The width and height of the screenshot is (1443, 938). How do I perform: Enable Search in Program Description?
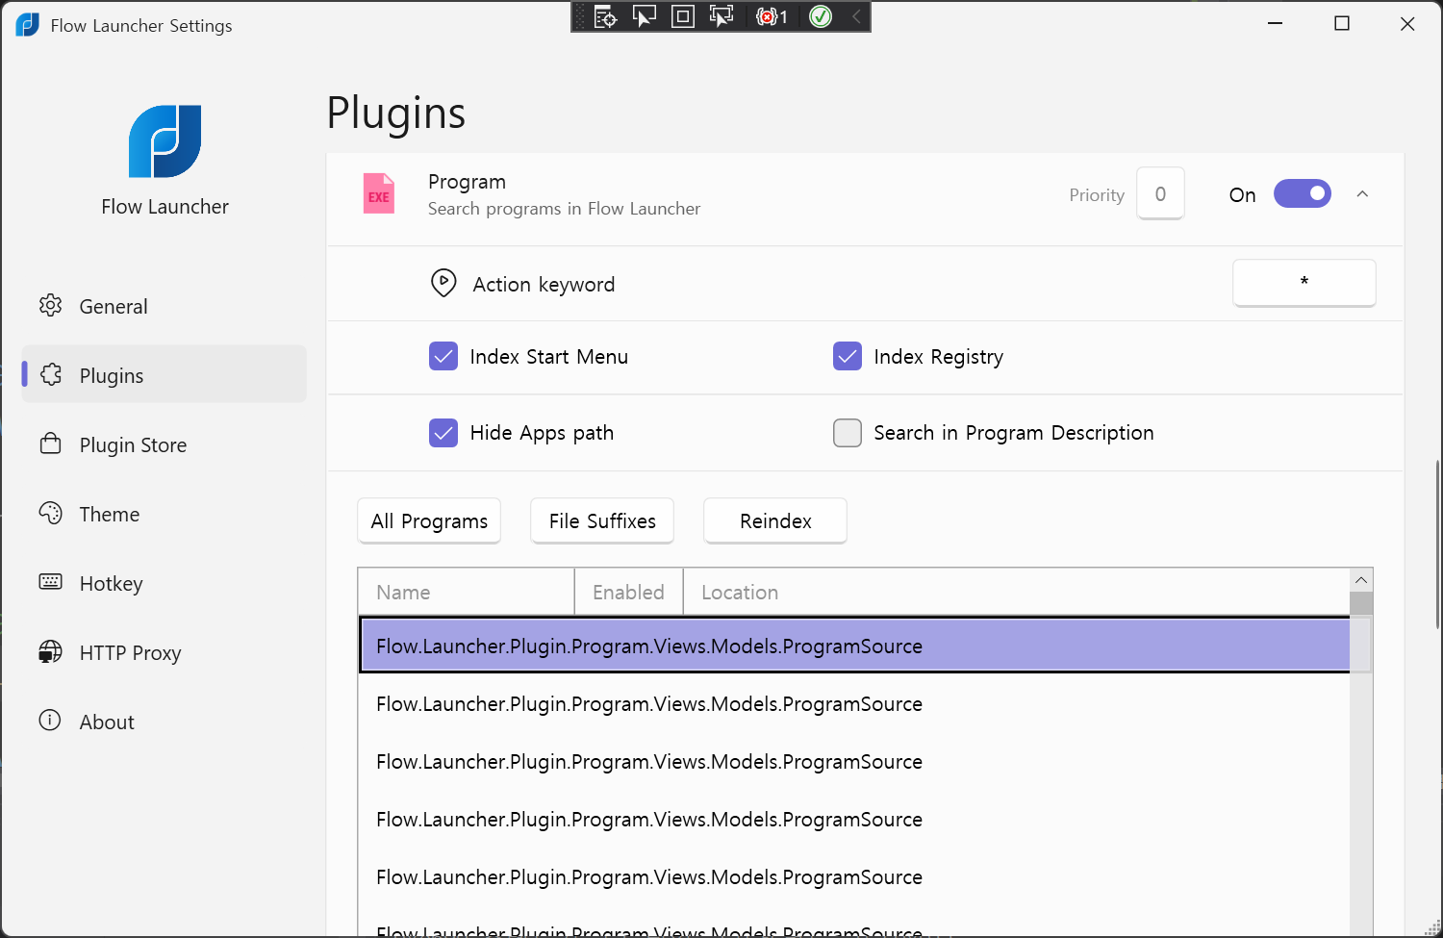(848, 433)
